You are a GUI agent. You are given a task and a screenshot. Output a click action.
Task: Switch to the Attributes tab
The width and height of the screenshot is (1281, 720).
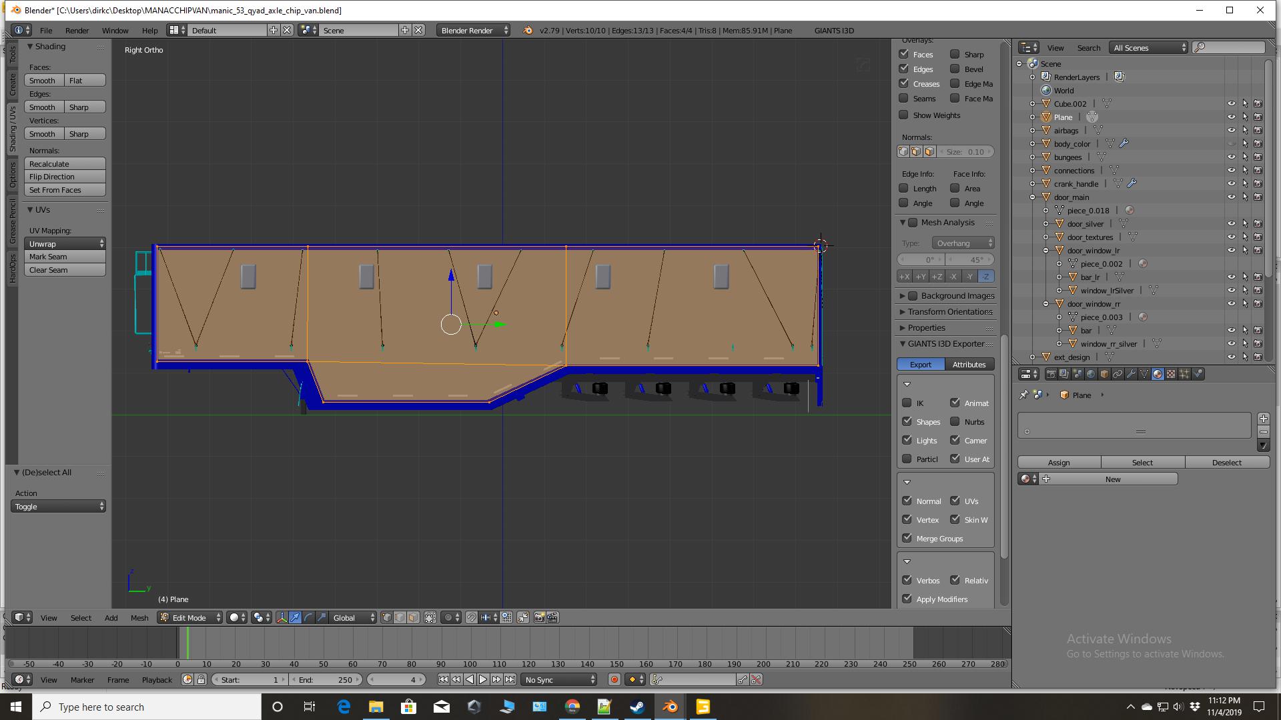coord(969,365)
